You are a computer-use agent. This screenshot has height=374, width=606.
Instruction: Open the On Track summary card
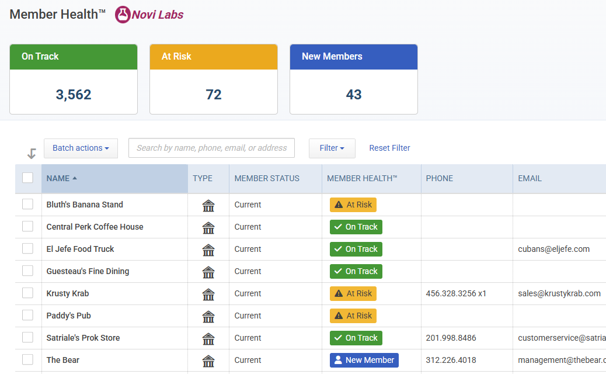tap(74, 79)
